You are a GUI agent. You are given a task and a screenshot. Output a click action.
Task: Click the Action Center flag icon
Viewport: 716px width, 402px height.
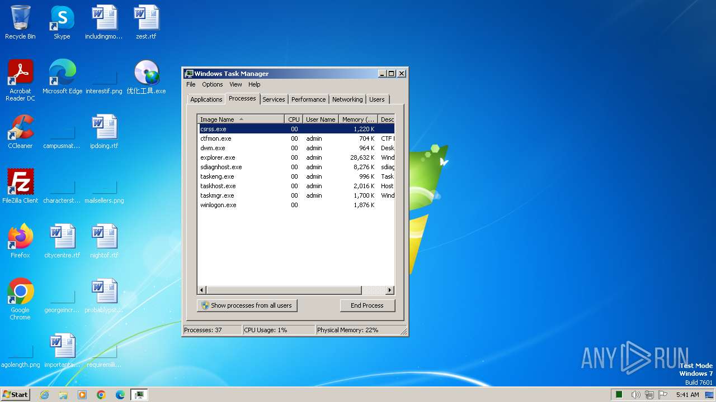(663, 395)
